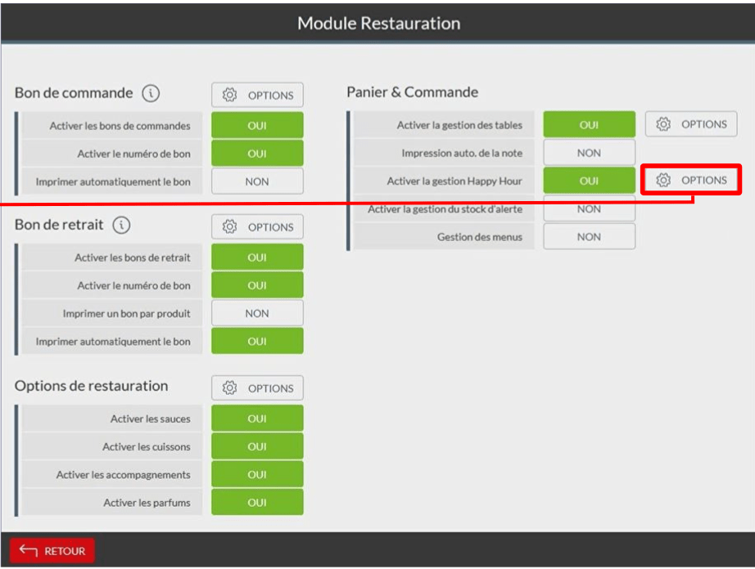Disable Activer les sauces
Image resolution: width=755 pixels, height=569 pixels.
coord(257,419)
